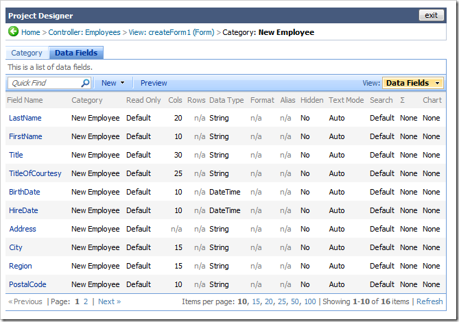Click Auto text mode in PostalCode row
The width and height of the screenshot is (459, 322).
coord(337,284)
